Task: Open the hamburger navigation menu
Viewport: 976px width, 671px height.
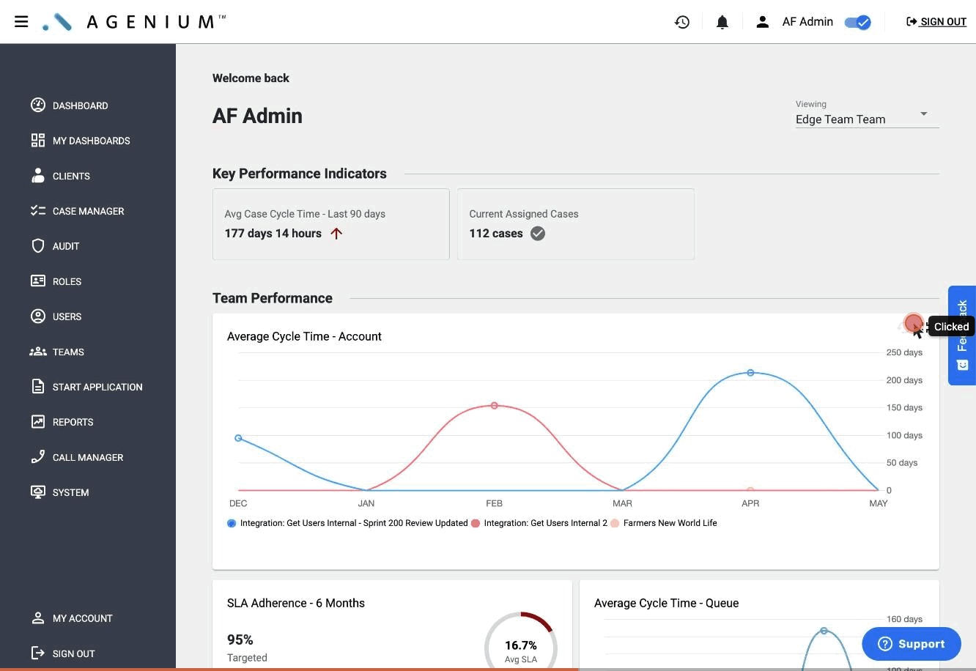Action: (21, 21)
